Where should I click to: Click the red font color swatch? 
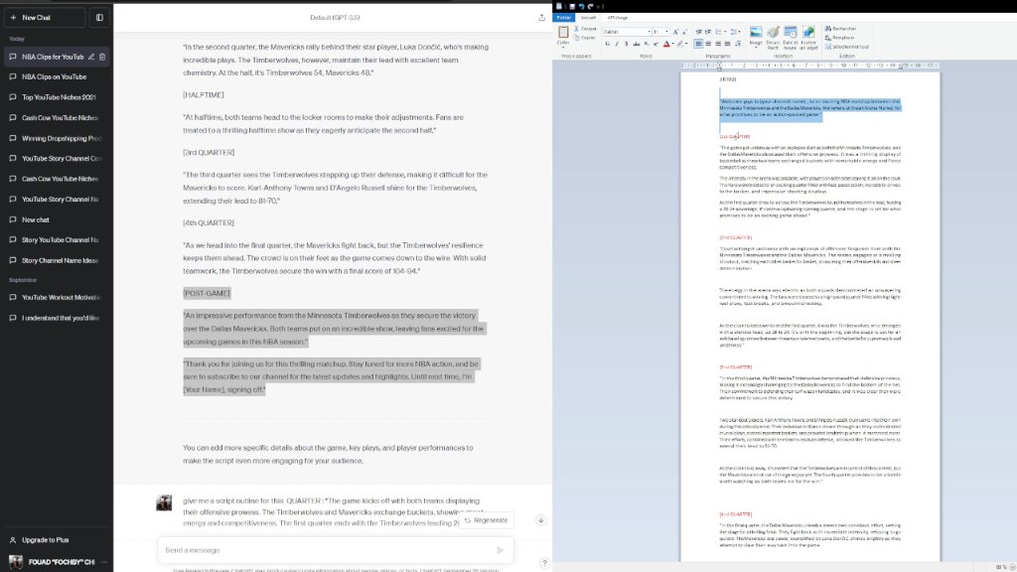pyautogui.click(x=666, y=44)
